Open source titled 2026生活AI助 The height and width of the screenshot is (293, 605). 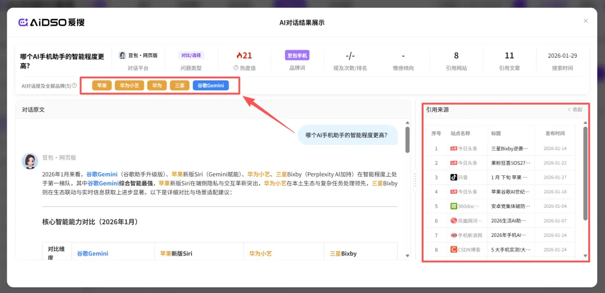click(x=509, y=221)
